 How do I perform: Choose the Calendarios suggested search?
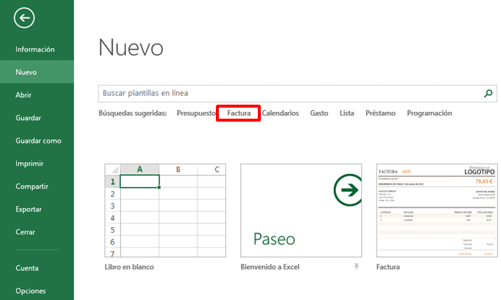(280, 114)
